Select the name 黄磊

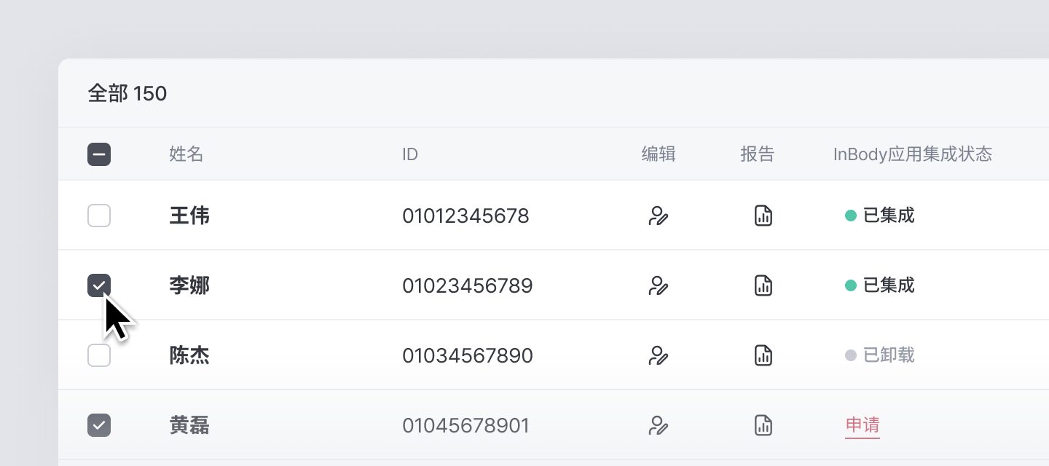pyautogui.click(x=189, y=425)
